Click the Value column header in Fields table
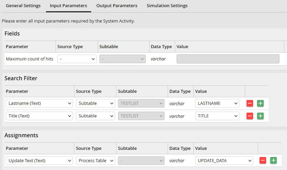This screenshot has width=287, height=170. tap(182, 47)
